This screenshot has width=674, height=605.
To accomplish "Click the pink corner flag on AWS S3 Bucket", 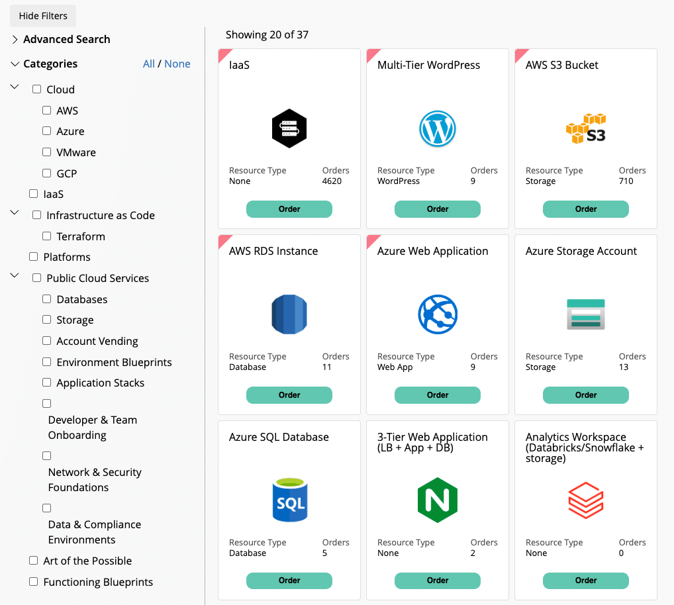I will [520, 54].
